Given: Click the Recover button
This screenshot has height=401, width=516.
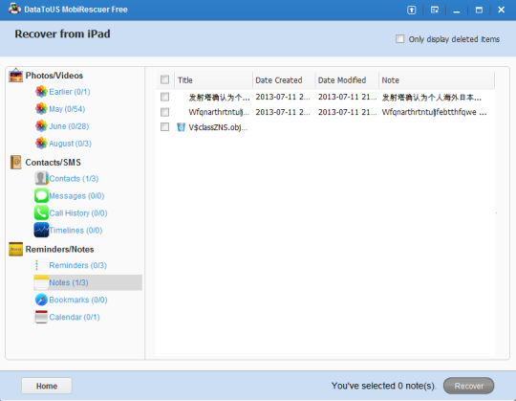Looking at the screenshot, I should (468, 386).
